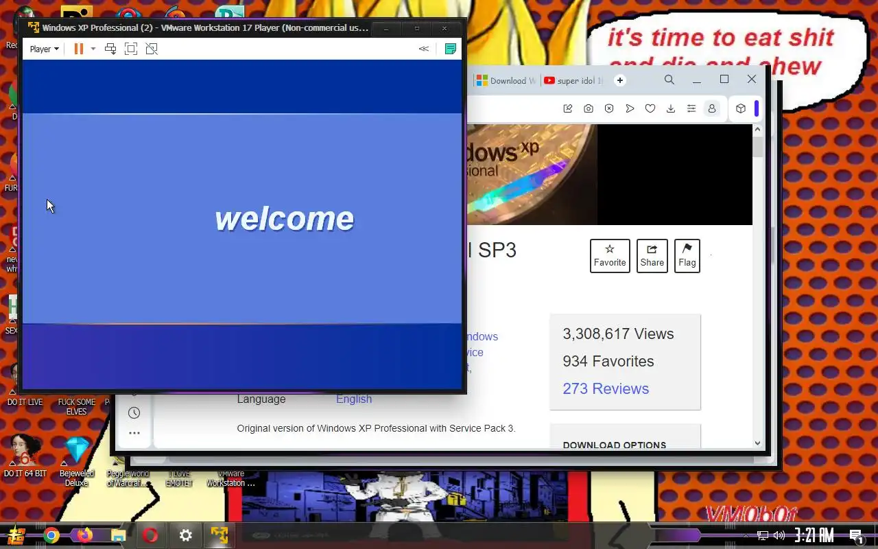Open the easy setup sliders icon
Screen dimensions: 878x549
pyautogui.click(x=691, y=108)
